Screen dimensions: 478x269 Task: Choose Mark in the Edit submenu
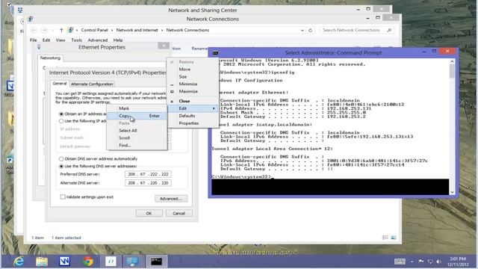[x=137, y=108]
